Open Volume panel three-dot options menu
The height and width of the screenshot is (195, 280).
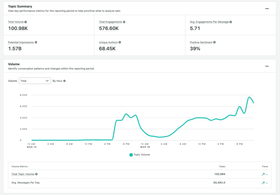[267, 66]
